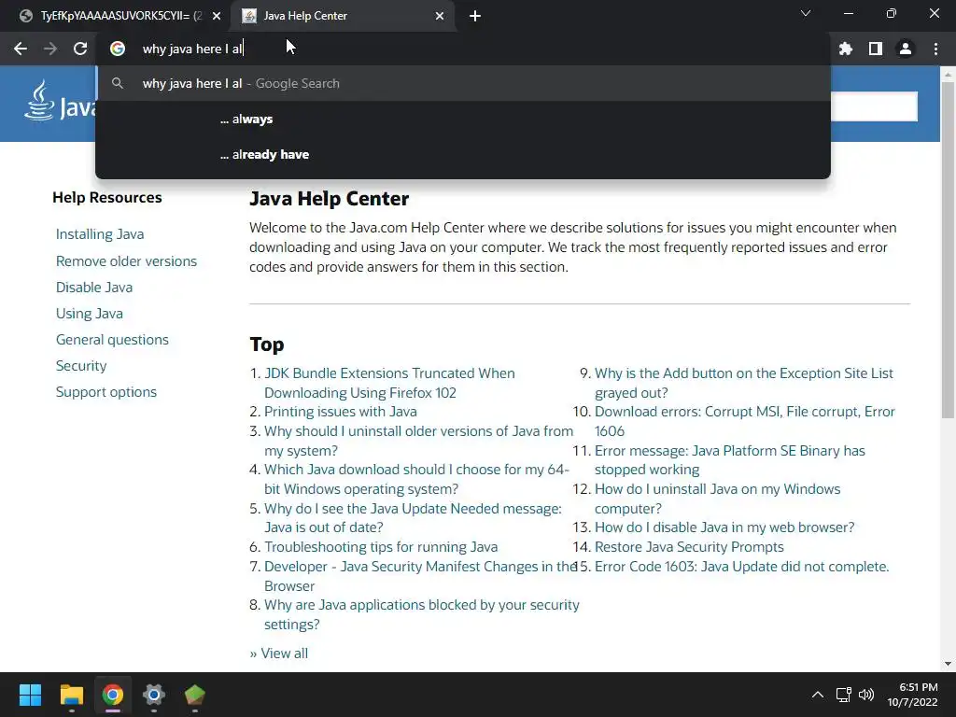Viewport: 956px width, 717px height.
Task: Go back using the browser back arrow
Action: pyautogui.click(x=21, y=49)
